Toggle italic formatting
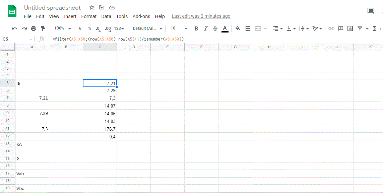Screen dimensions: 383x193 [205, 28]
